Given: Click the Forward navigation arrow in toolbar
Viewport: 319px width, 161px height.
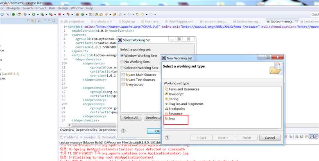Looking at the screenshot, I should 151,14.
